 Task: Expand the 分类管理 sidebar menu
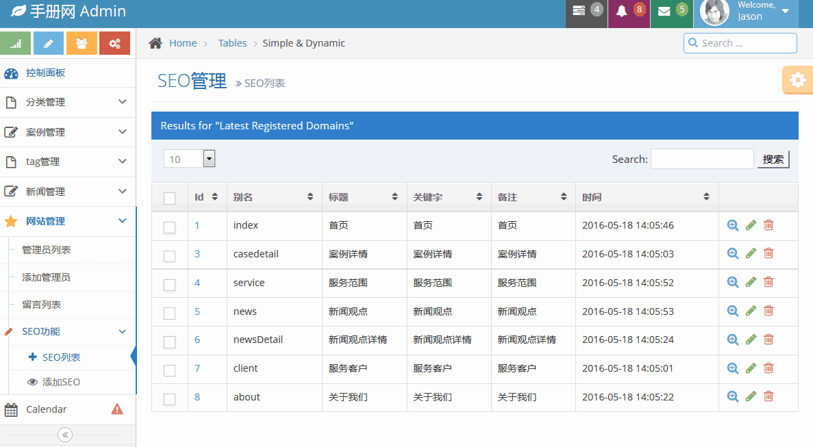click(x=67, y=102)
